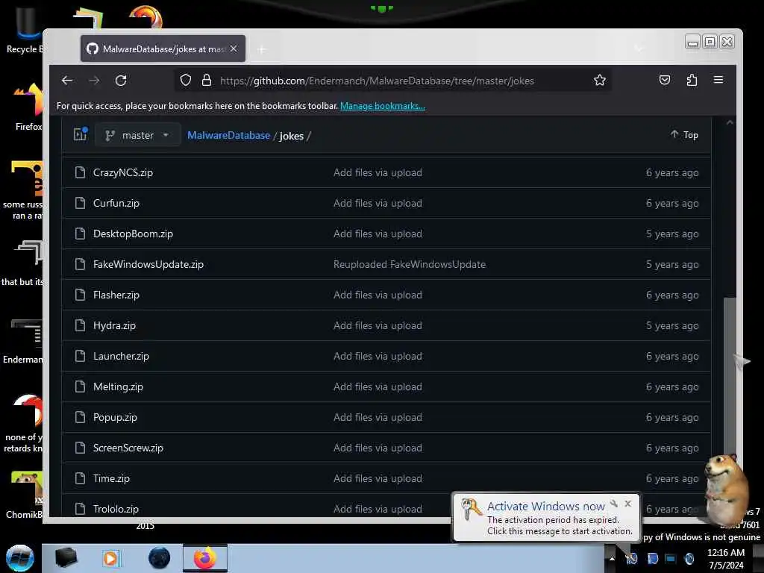Image resolution: width=764 pixels, height=573 pixels.
Task: Open the Hydra.zip file
Action: point(114,325)
